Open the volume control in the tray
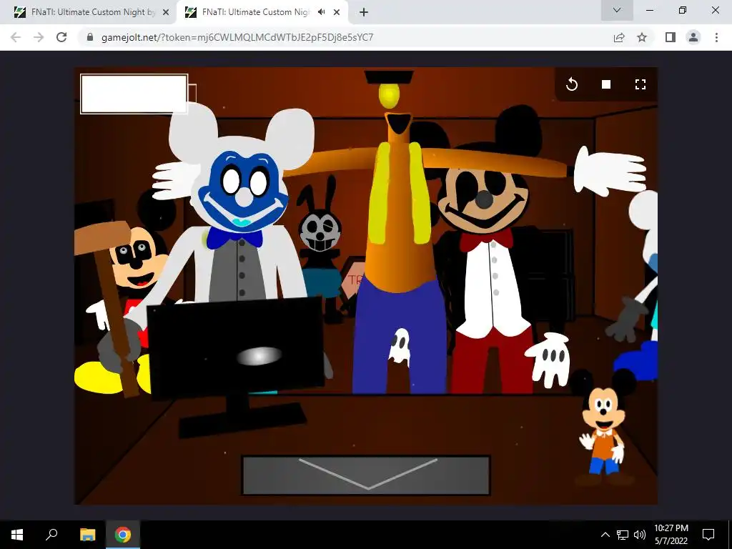 [640, 535]
